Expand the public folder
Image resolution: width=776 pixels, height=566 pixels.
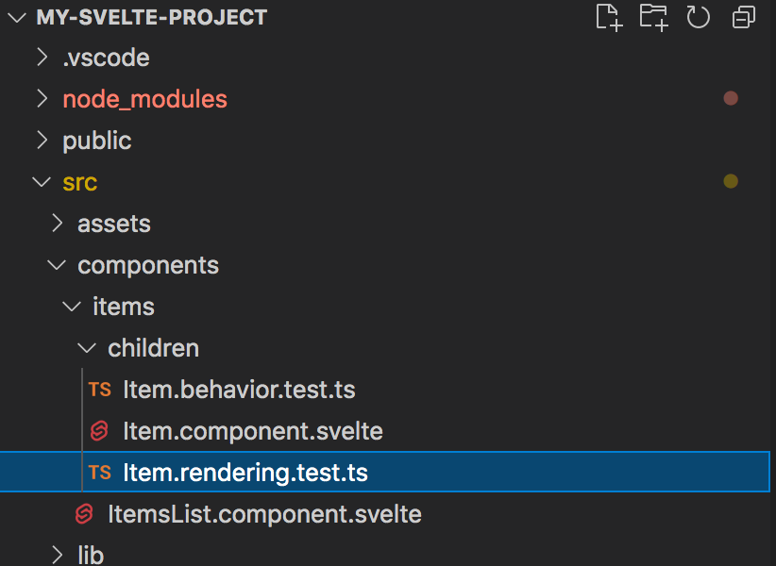point(42,141)
